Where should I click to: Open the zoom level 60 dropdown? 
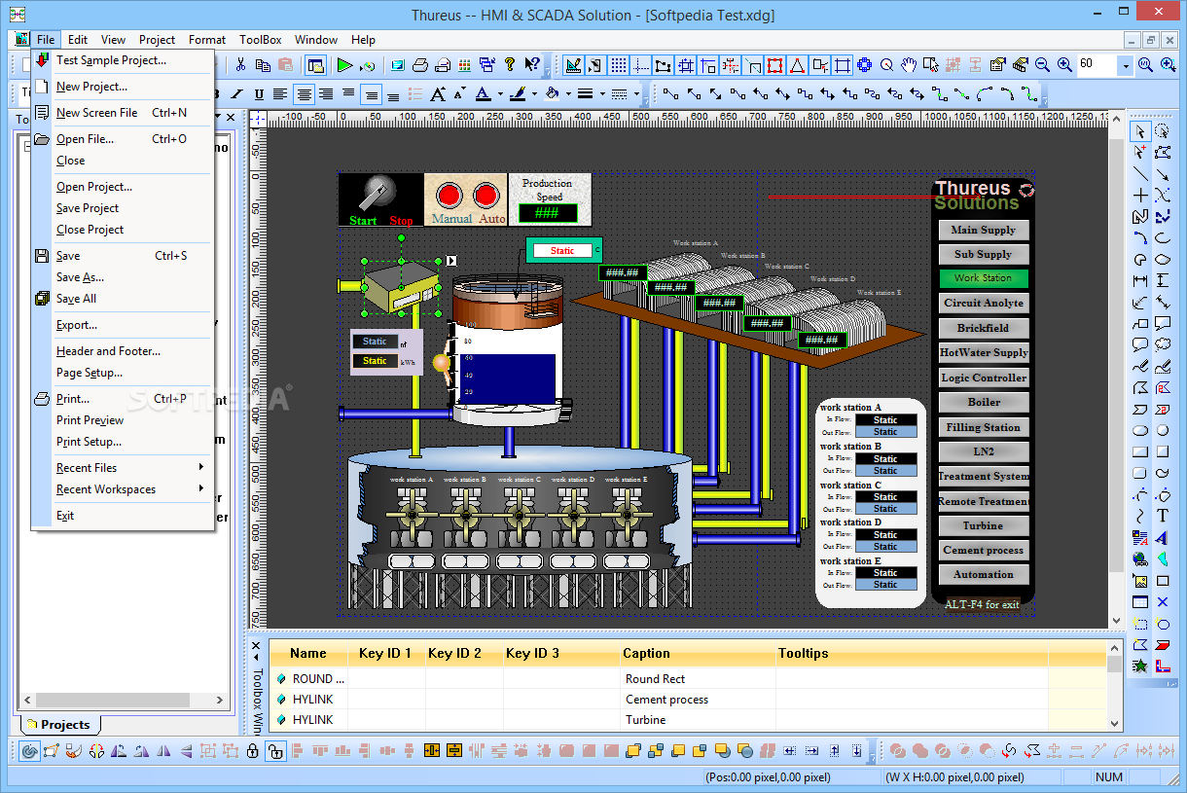(x=1126, y=65)
